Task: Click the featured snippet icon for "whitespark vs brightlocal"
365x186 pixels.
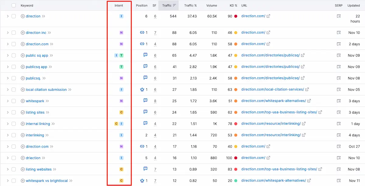Action: pos(142,180)
